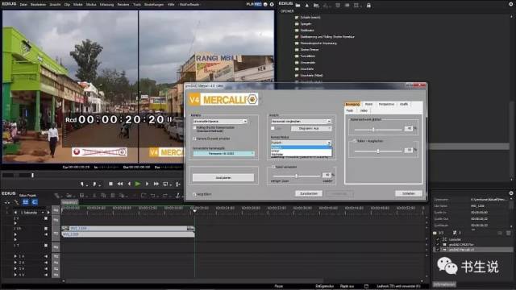Select the Spiegeln effect in the effect list

tap(306, 24)
